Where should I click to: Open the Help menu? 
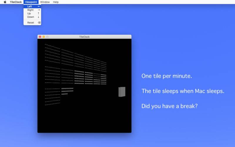pyautogui.click(x=56, y=2)
